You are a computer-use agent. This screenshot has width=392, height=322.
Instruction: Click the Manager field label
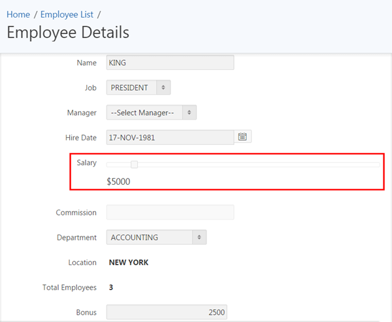click(x=82, y=112)
